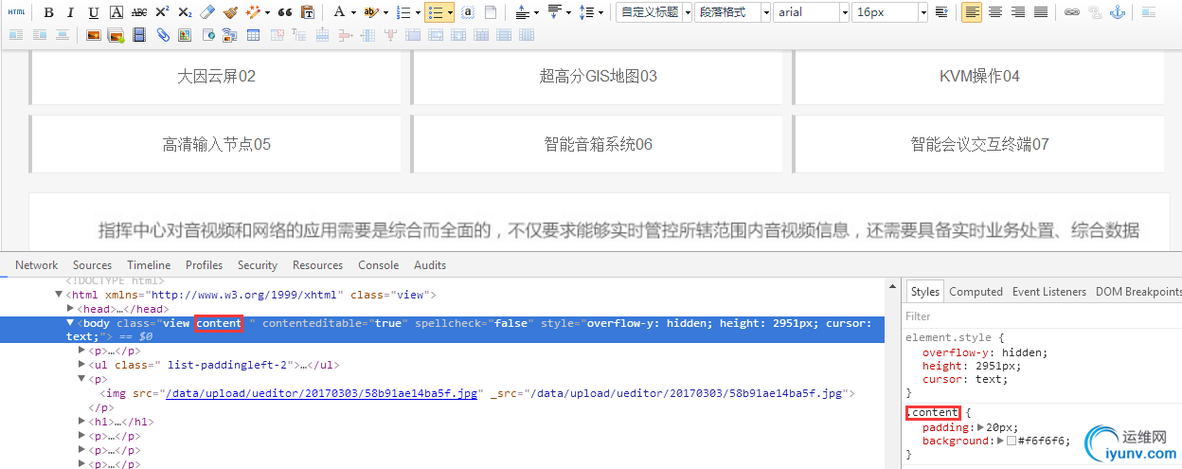Click the KVM操作04 card

point(979,77)
